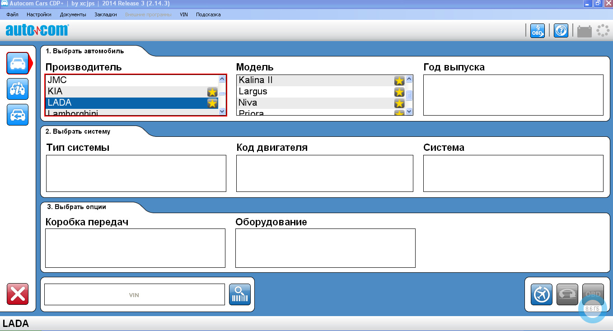The height and width of the screenshot is (331, 613).
Task: Select Kalina II in the model list
Action: pyautogui.click(x=321, y=80)
